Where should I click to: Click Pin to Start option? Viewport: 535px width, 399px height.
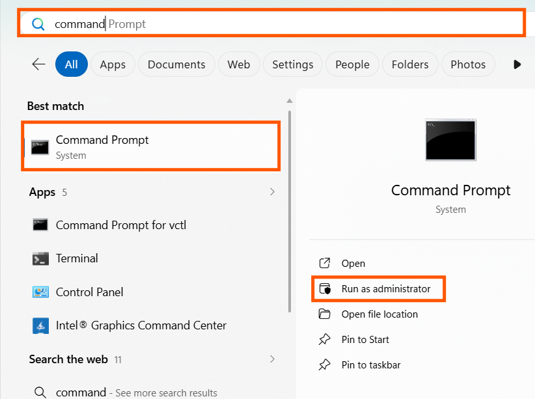point(365,340)
